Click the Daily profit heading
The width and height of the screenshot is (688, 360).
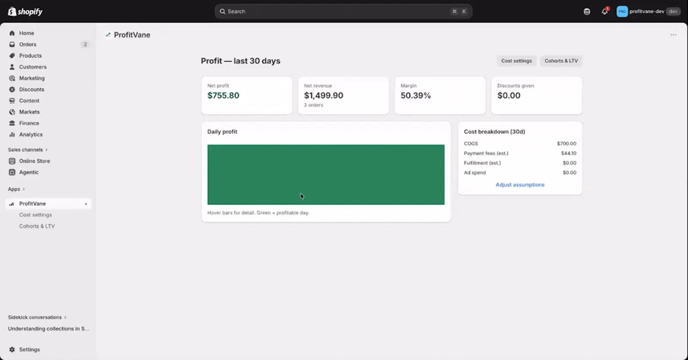tap(222, 132)
